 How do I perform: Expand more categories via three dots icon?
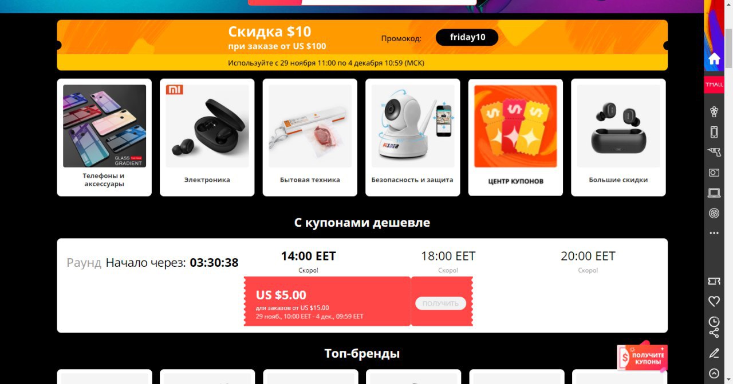(714, 233)
